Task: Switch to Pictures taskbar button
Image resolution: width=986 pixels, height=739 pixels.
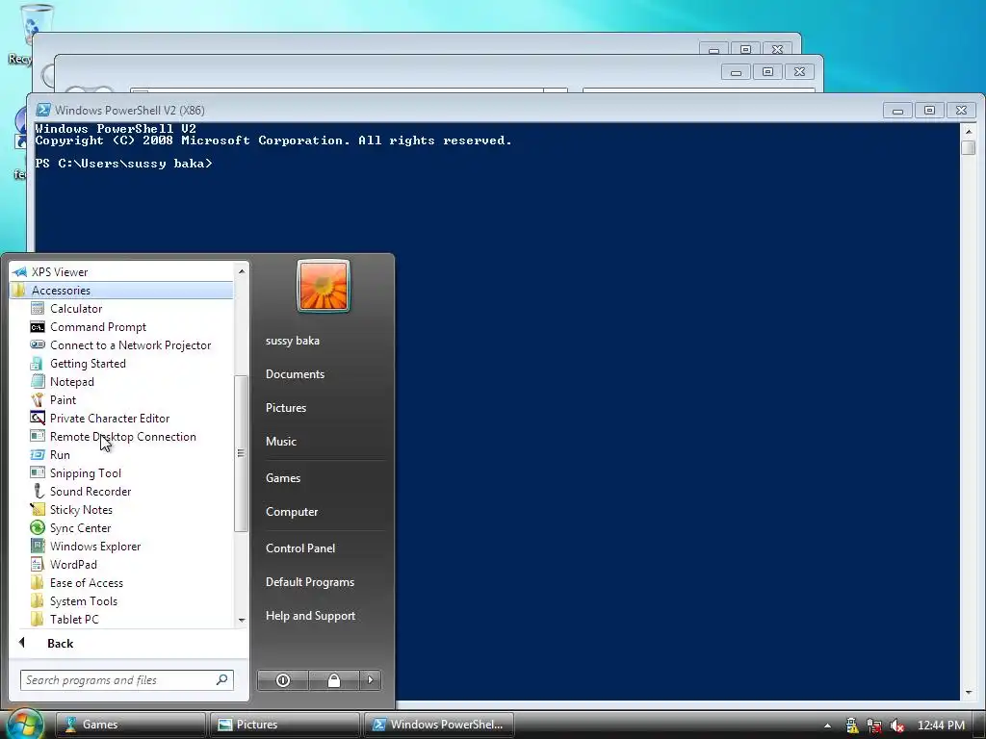Action: point(284,725)
